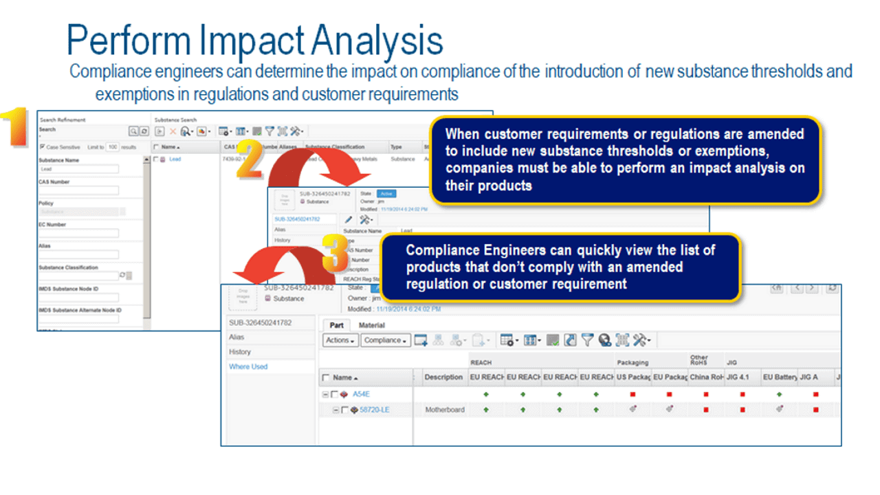Viewport: 880px width, 495px height.
Task: Click the filter funnel icon in Where Used toolbar
Action: 588,340
